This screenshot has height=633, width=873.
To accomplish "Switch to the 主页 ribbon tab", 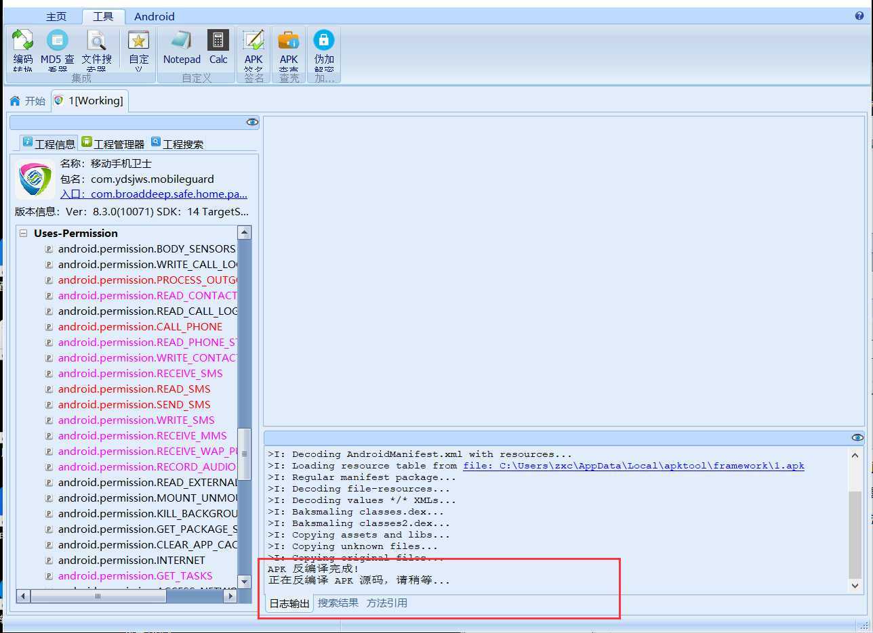I will [56, 16].
